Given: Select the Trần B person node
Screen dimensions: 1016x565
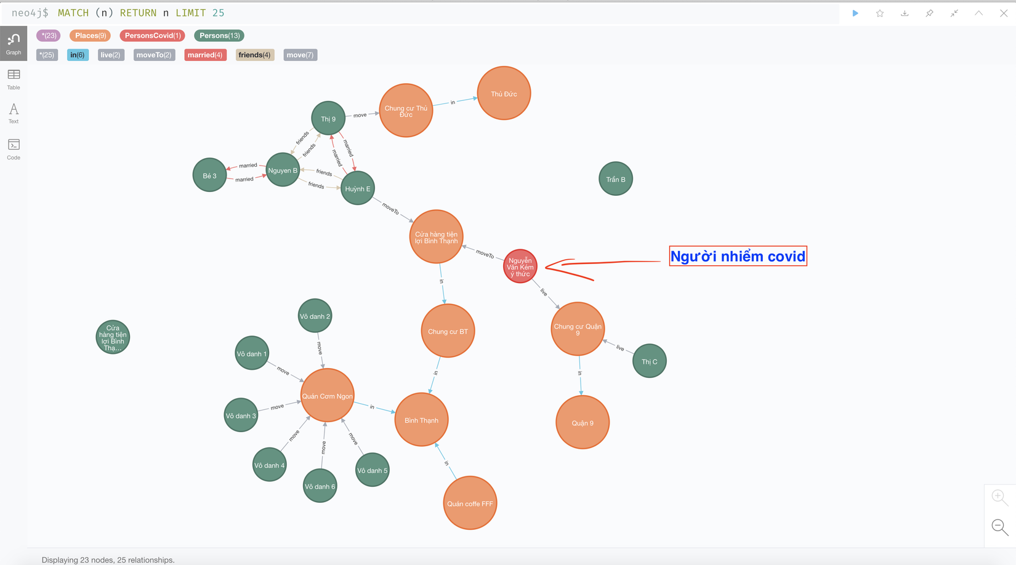Looking at the screenshot, I should tap(616, 178).
